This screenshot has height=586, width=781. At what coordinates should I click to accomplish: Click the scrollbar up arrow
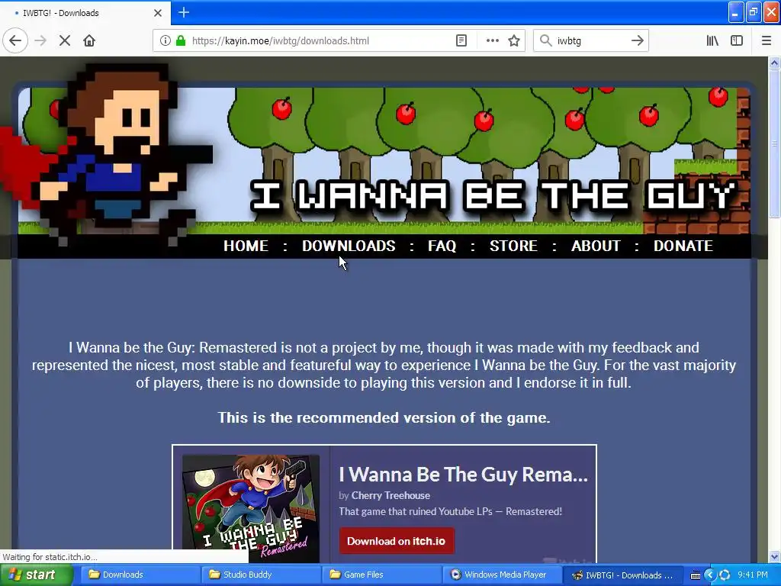click(775, 63)
